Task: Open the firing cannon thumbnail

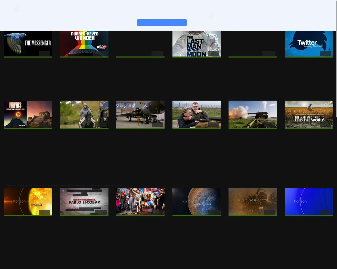Action: click(x=252, y=114)
